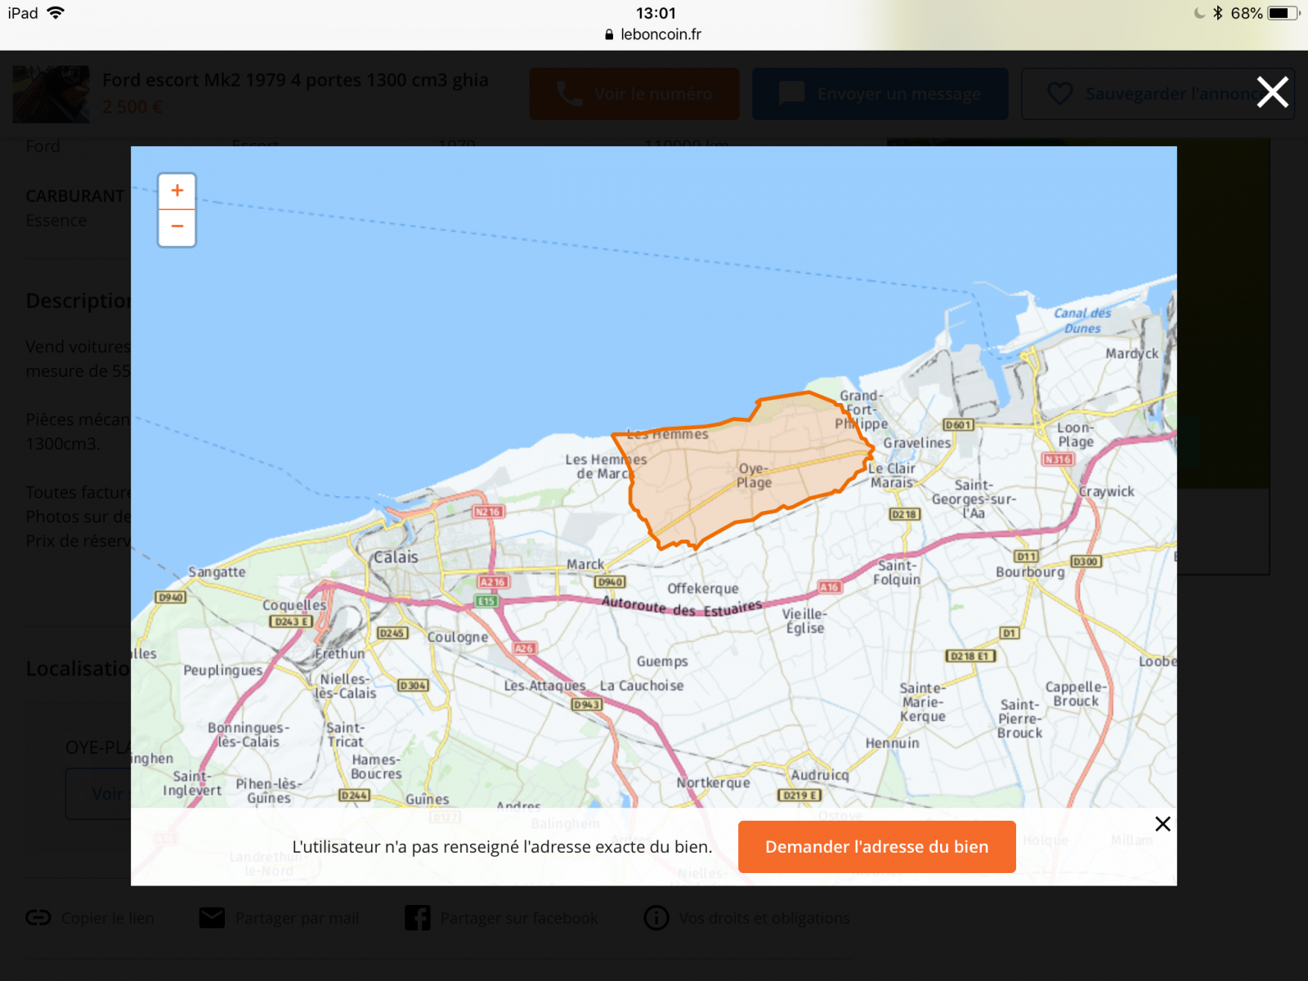The width and height of the screenshot is (1308, 981).
Task: Click Envoyer un message button
Action: click(x=880, y=94)
